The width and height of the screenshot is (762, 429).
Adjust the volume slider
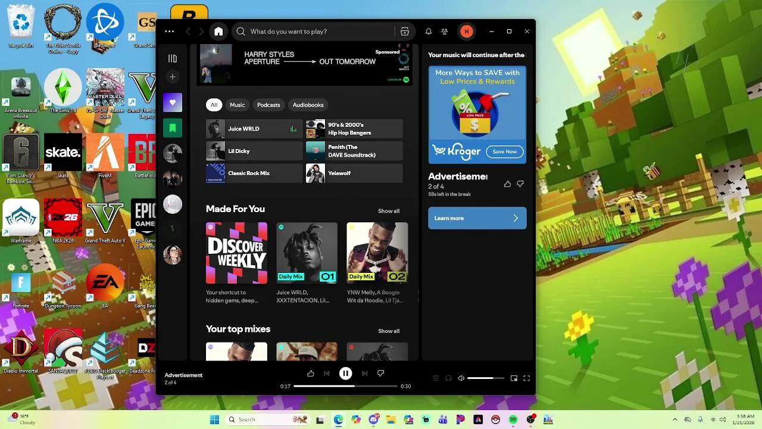(x=486, y=378)
